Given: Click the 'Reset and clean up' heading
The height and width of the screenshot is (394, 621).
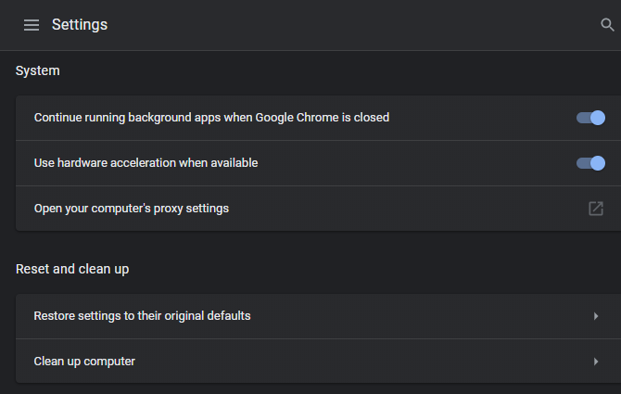Looking at the screenshot, I should (x=72, y=269).
